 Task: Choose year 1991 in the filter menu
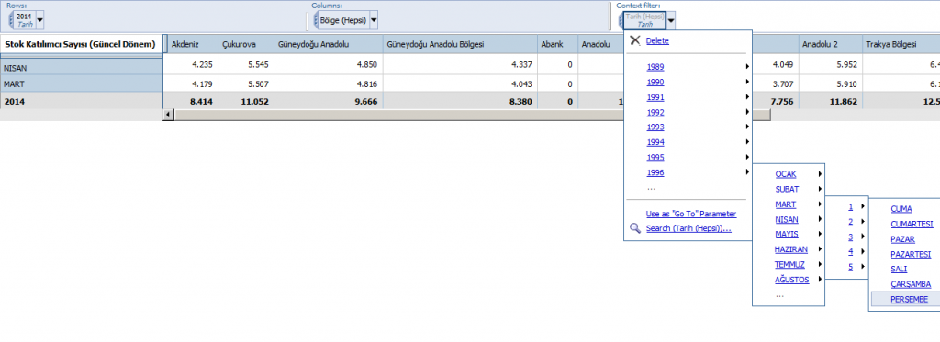tap(655, 97)
